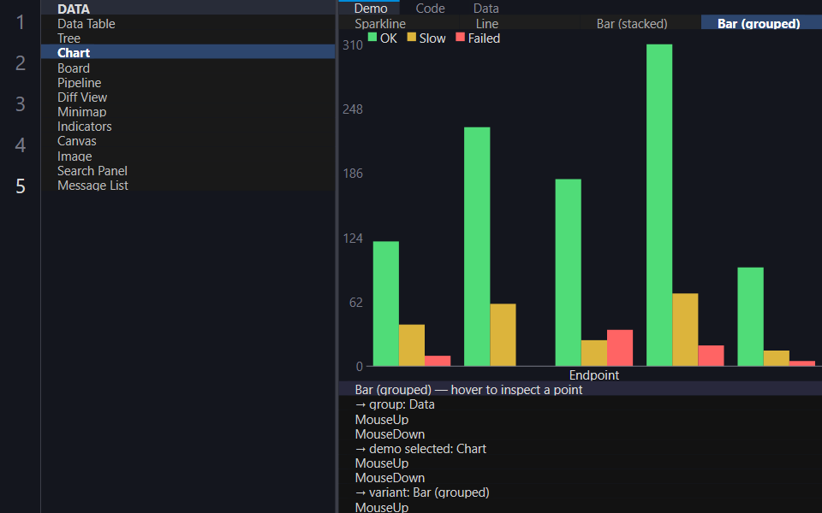The image size is (822, 513).
Task: Click the tallest green OK bar
Action: coord(659,205)
